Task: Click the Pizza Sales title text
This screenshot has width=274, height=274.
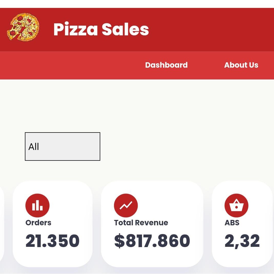Action: [x=101, y=29]
